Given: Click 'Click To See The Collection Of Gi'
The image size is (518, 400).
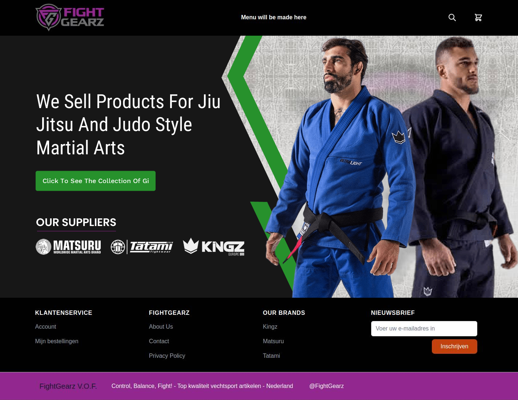Looking at the screenshot, I should click(96, 181).
